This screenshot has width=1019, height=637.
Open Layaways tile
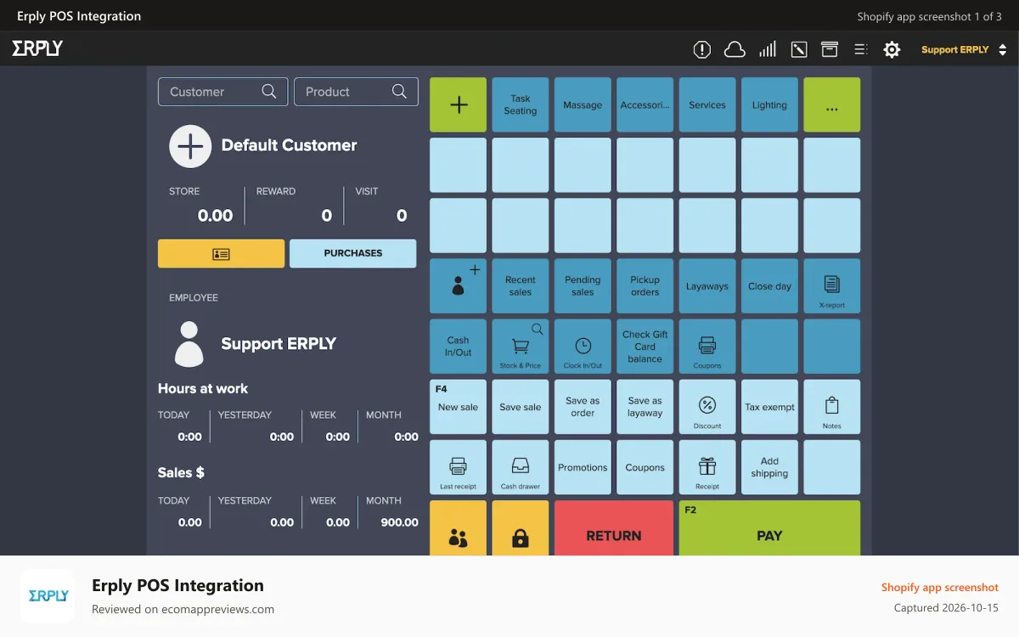click(x=707, y=286)
